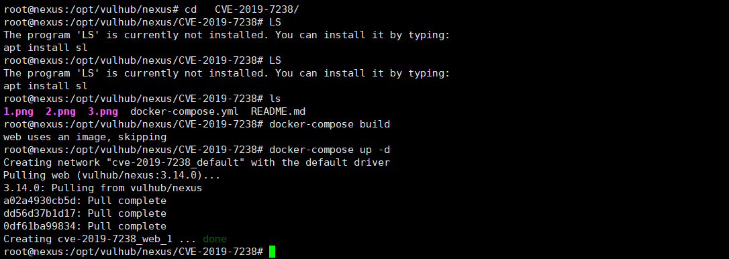Click 'web uses an image, skipping' line
The image size is (729, 259).
click(x=85, y=137)
